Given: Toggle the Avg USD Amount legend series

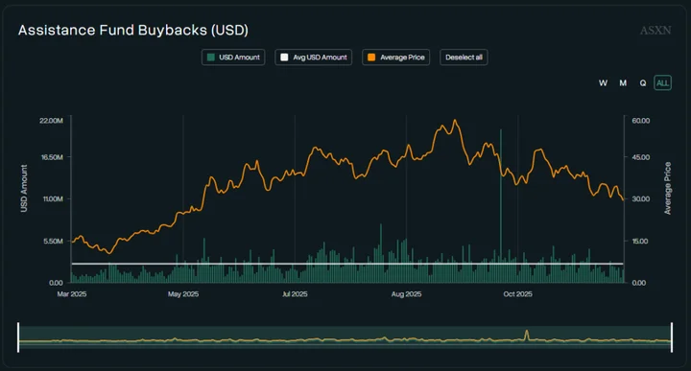Looking at the screenshot, I should 313,58.
